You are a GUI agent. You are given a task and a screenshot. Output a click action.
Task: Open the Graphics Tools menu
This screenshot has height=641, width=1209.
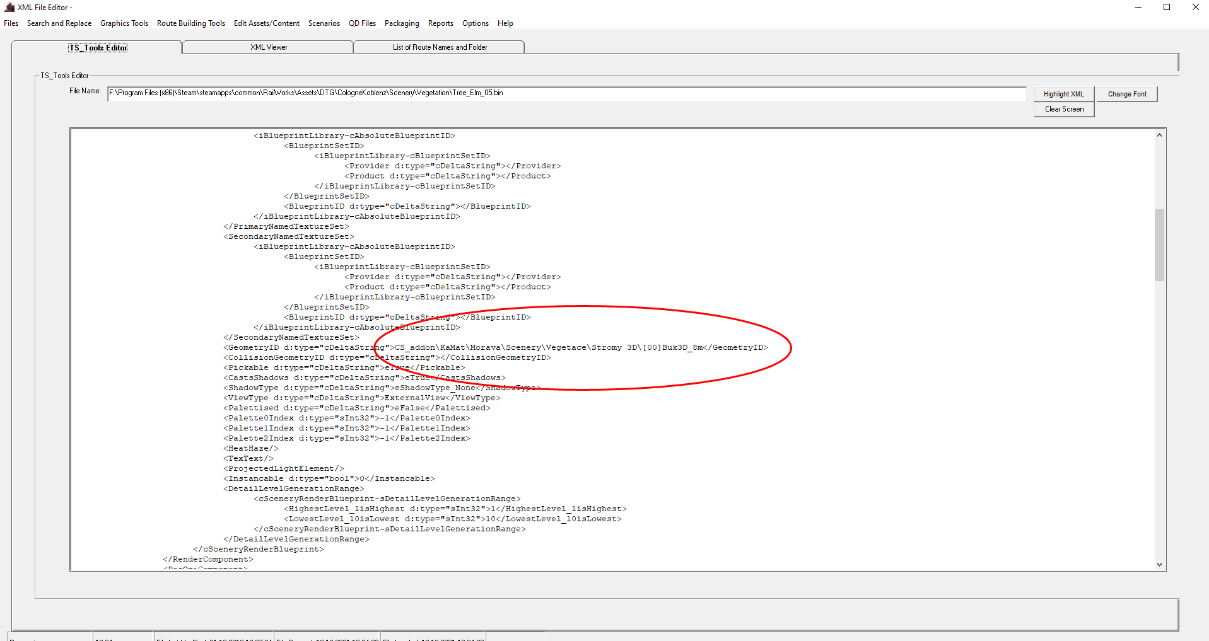pyautogui.click(x=124, y=23)
